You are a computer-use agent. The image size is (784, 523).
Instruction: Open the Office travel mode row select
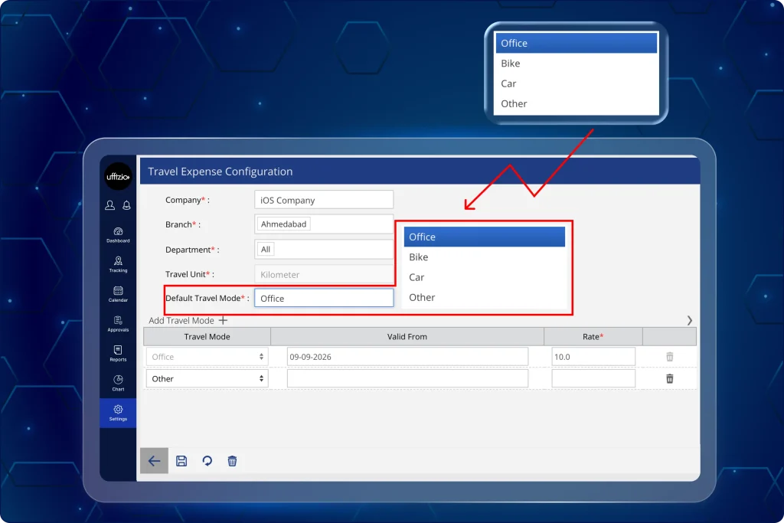click(x=207, y=357)
